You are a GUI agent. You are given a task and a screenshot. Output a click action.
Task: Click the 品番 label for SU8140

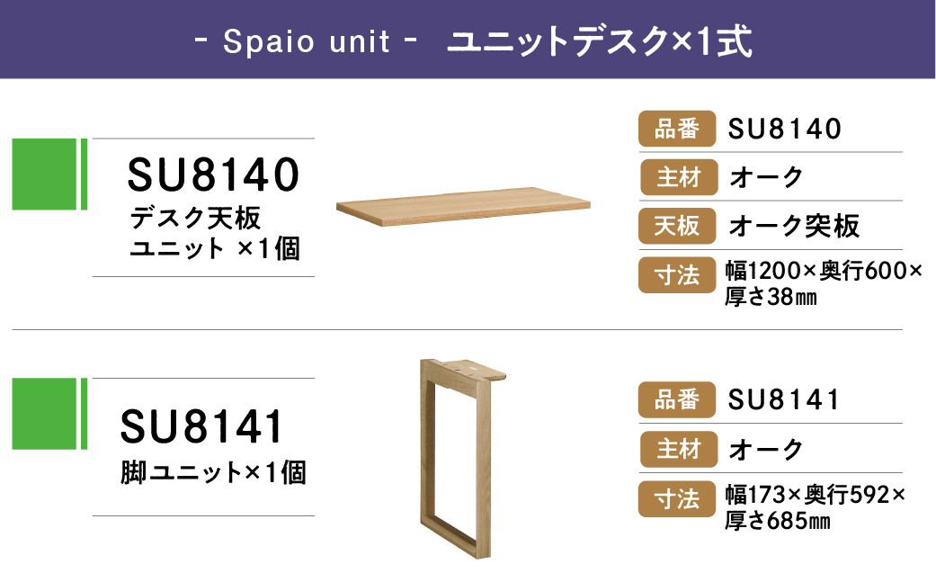point(677,129)
